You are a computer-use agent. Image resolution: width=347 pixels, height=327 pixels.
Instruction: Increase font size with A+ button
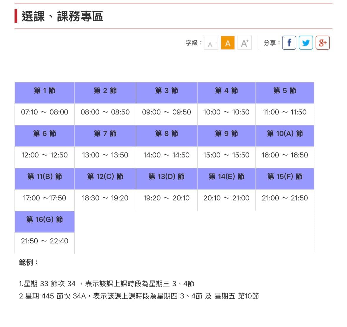[x=245, y=43]
